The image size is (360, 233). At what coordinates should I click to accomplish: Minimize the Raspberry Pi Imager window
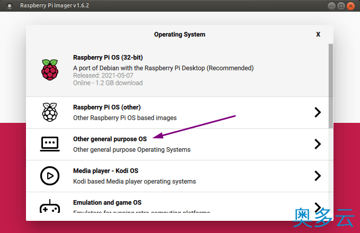click(x=331, y=6)
